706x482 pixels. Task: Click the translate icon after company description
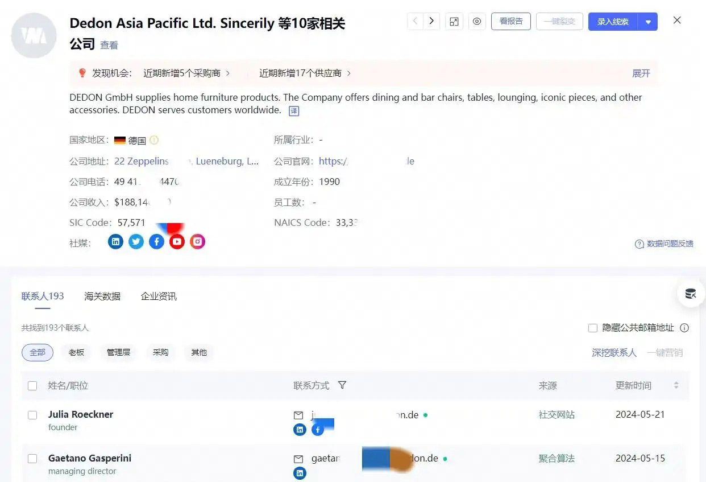(x=294, y=111)
